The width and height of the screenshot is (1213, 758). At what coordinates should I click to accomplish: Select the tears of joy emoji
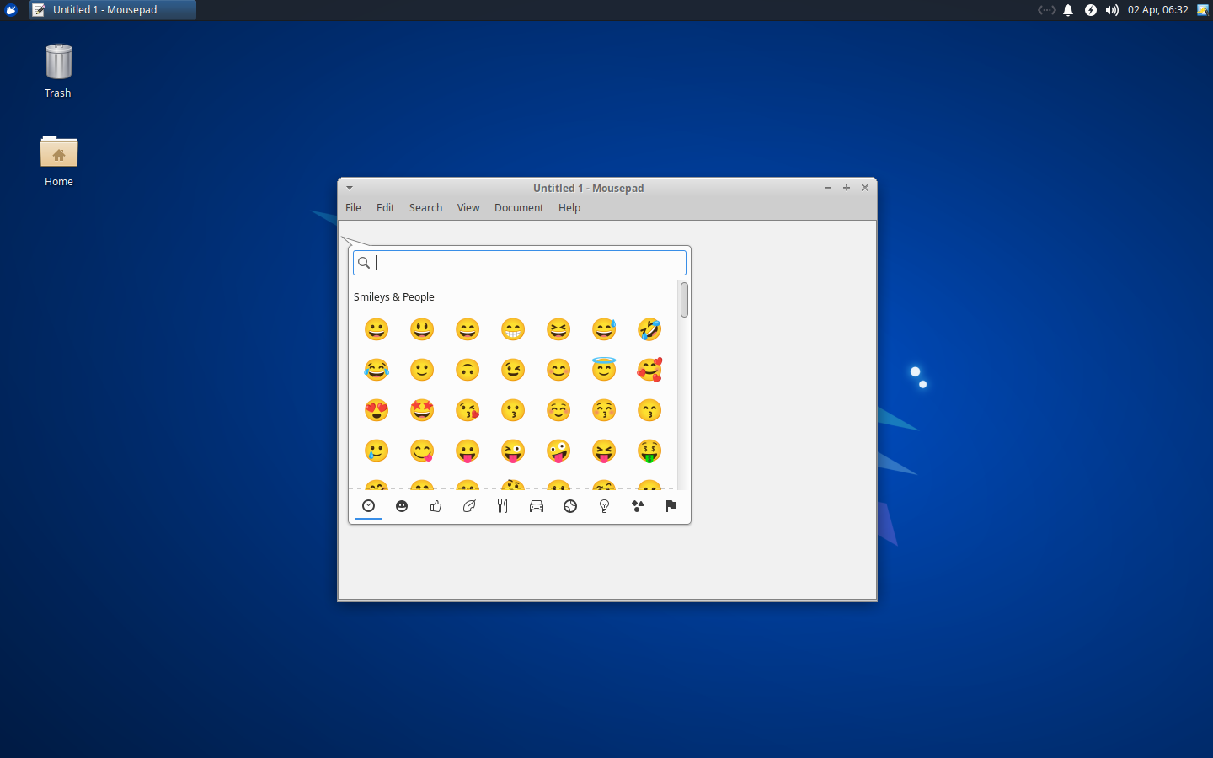pos(377,370)
